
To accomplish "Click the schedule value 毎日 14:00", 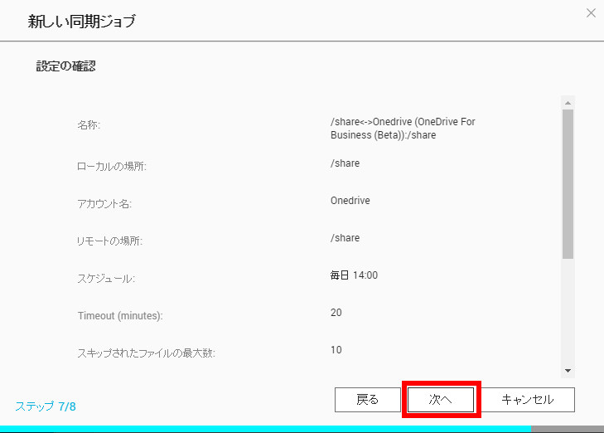I will [x=354, y=275].
